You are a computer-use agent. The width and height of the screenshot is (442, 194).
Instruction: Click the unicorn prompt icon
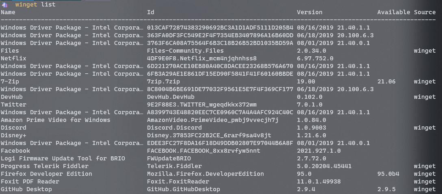click(5, 4)
